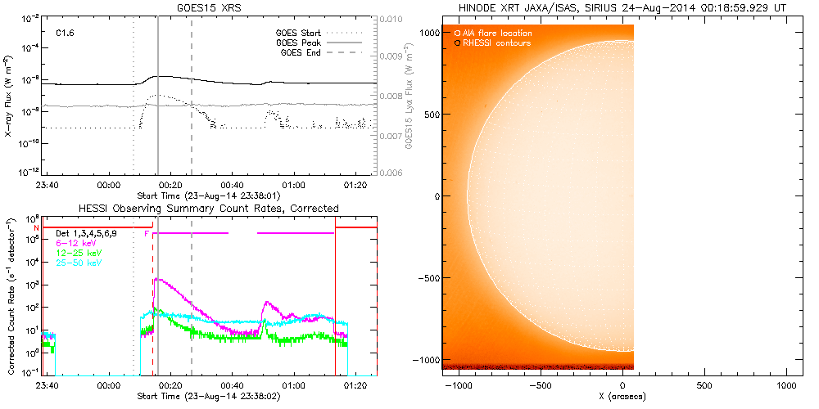Click the C1.6 flare class label

tap(66, 34)
